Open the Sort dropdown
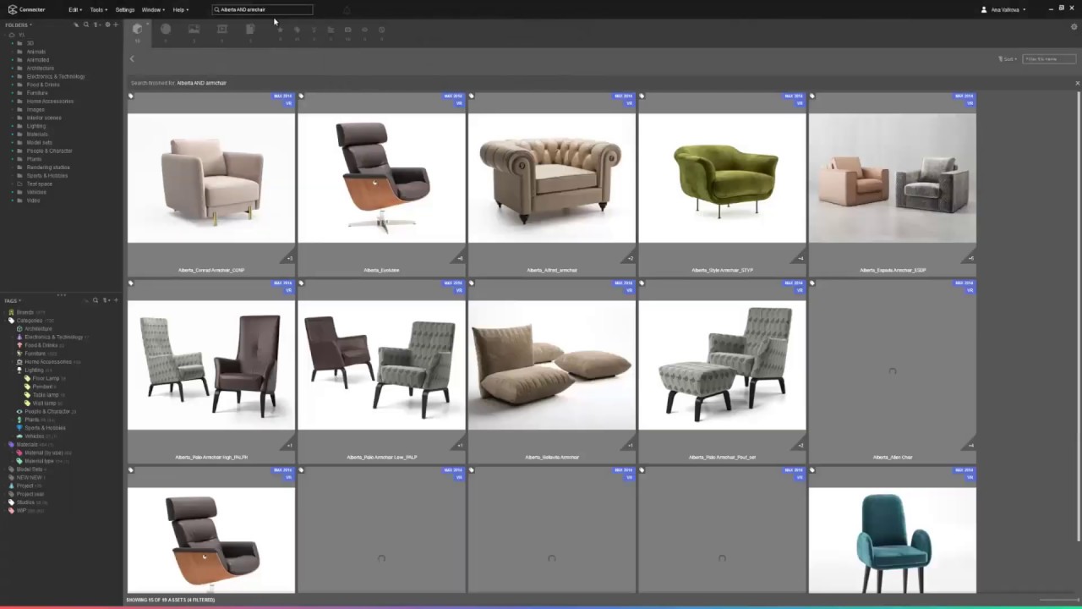Screen dimensions: 1082x609 (1008, 59)
